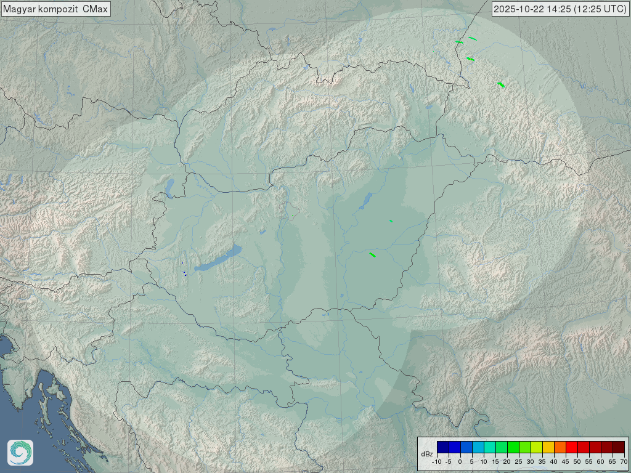Click the darkest maroon 65–70 dBz legend swatch
This screenshot has width=631, height=473.
click(618, 447)
